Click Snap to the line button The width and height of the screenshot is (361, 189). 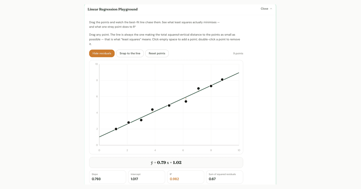130,53
